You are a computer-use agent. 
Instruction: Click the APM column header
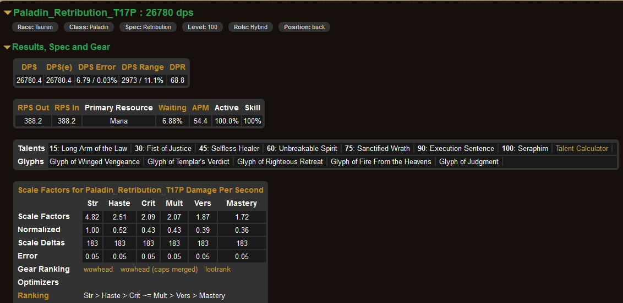coord(200,108)
